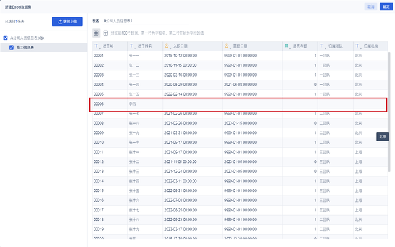Uncheck the 员工信息表 sheet checkbox
Image resolution: width=395 pixels, height=247 pixels.
pos(11,48)
